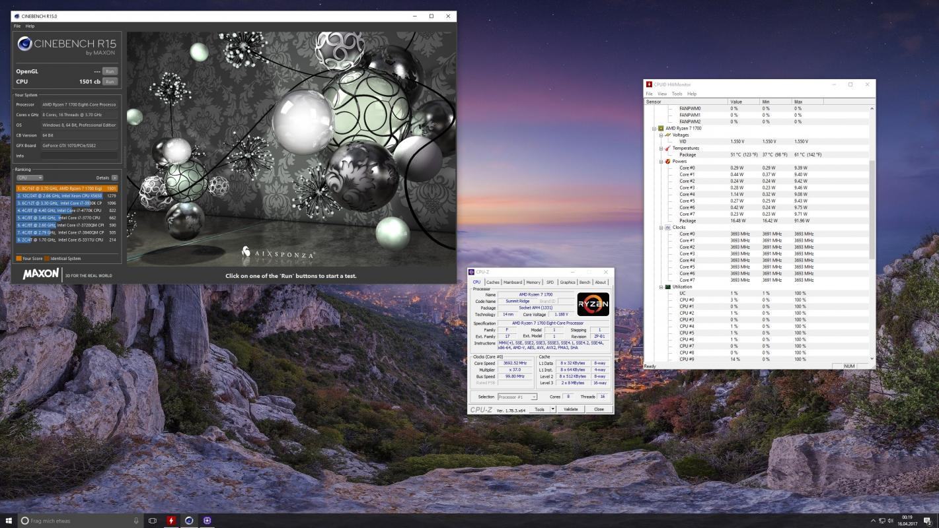Open the About tab in CPU-Z

(600, 282)
